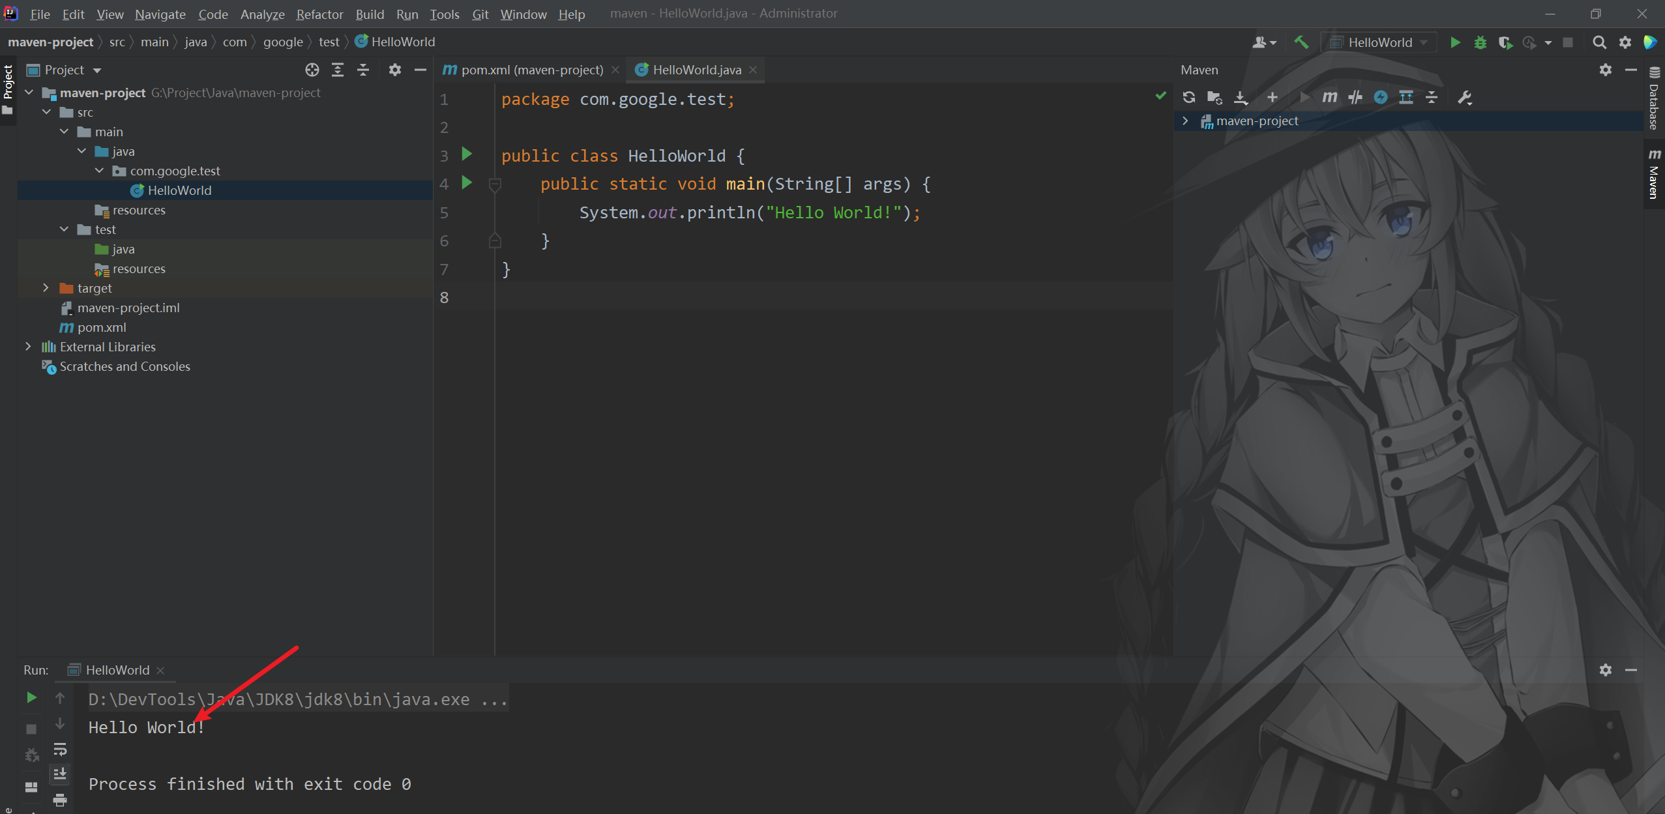Open Maven settings wrench icon
Viewport: 1665px width, 814px height.
(1464, 97)
